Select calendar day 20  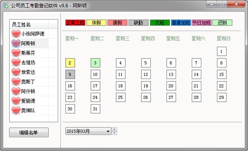pyautogui.click(x=171, y=86)
